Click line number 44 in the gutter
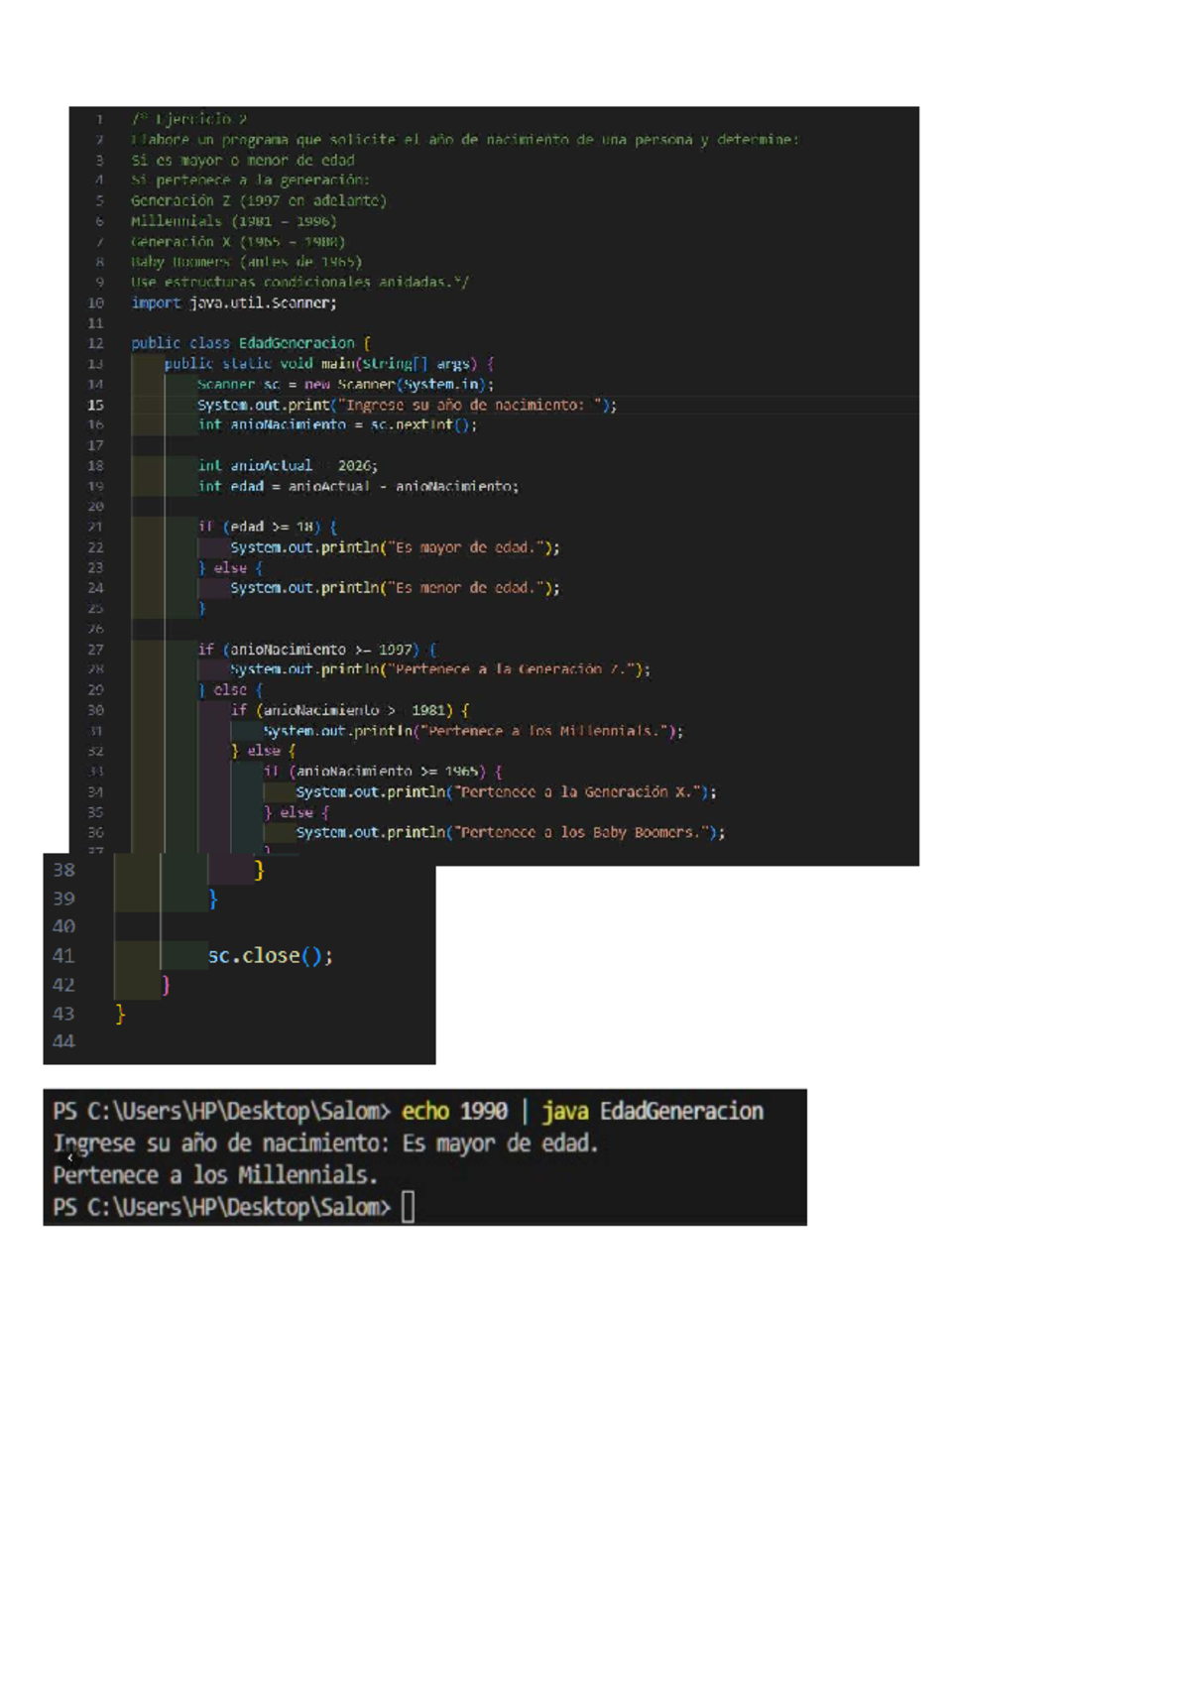This screenshot has width=1190, height=1682. click(63, 1041)
